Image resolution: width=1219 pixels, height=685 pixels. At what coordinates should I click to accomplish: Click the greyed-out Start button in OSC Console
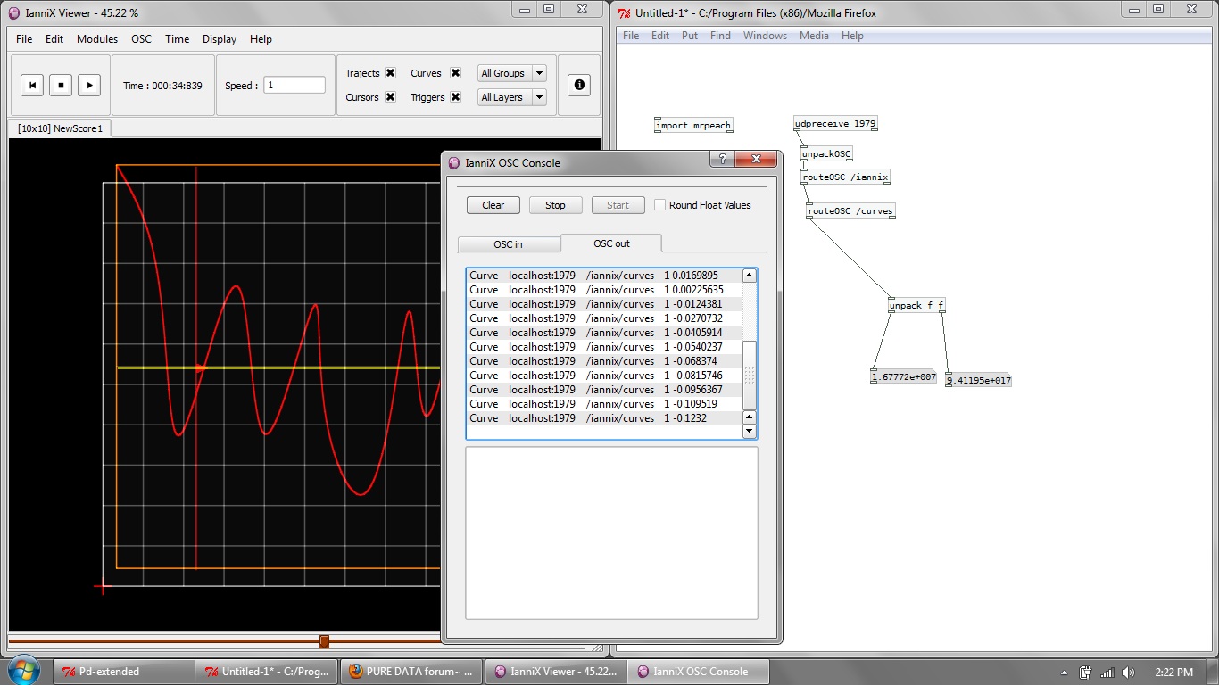618,205
